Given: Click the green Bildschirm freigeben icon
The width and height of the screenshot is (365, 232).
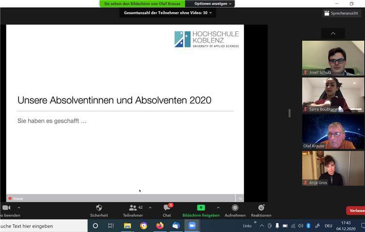Looking at the screenshot, I should [201, 208].
